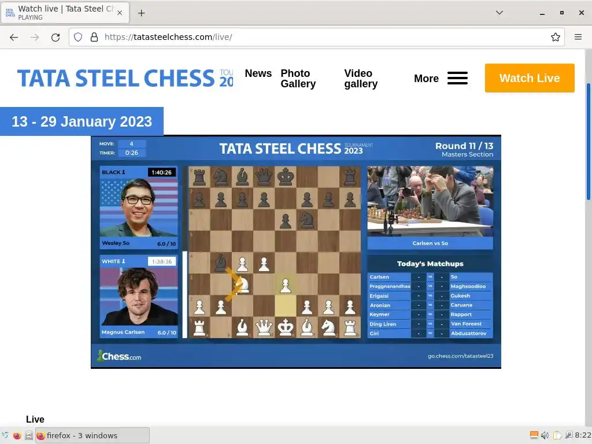Open the Firefox application menu
The image size is (592, 444).
[578, 37]
